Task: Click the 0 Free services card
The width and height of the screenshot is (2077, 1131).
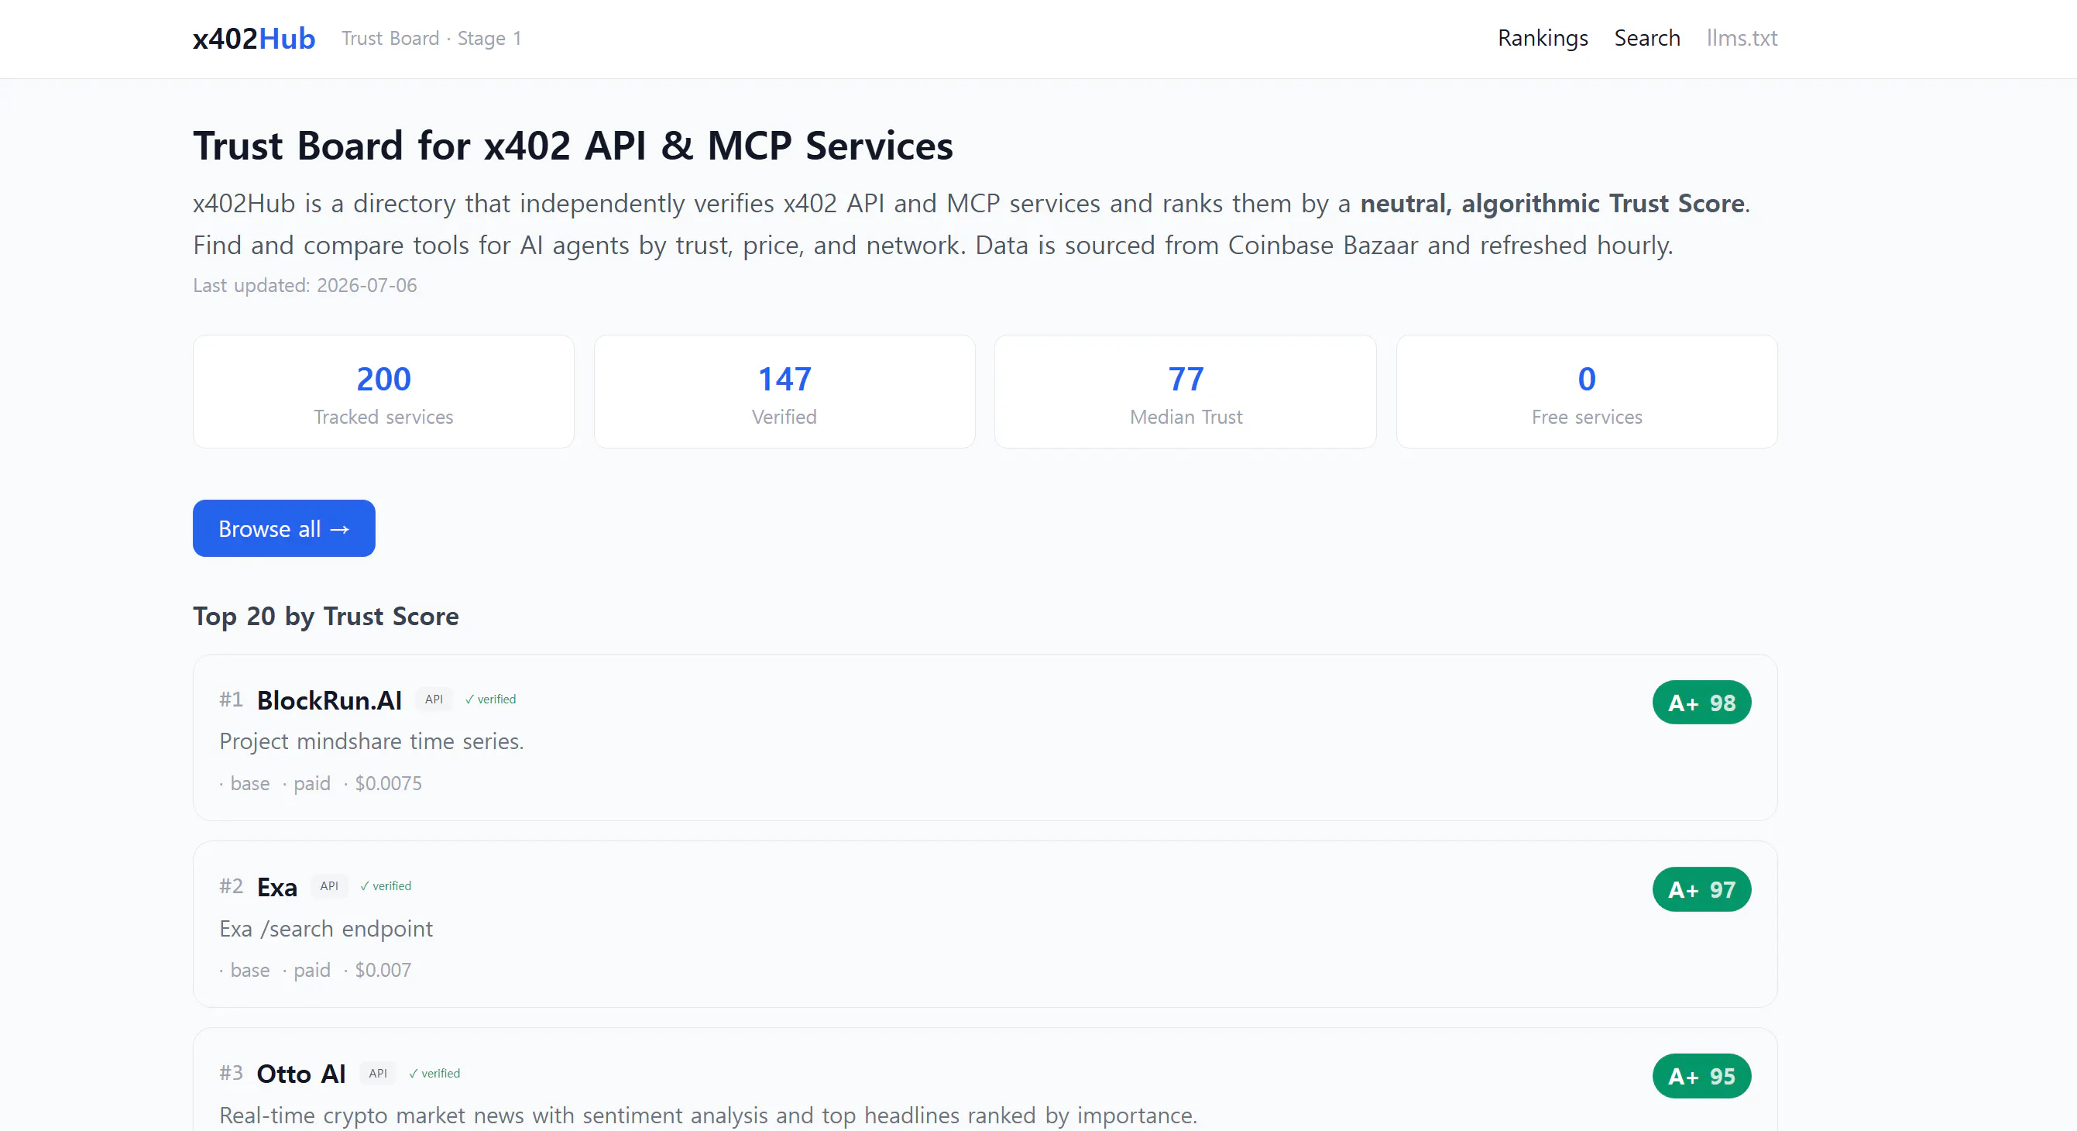Action: coord(1587,392)
